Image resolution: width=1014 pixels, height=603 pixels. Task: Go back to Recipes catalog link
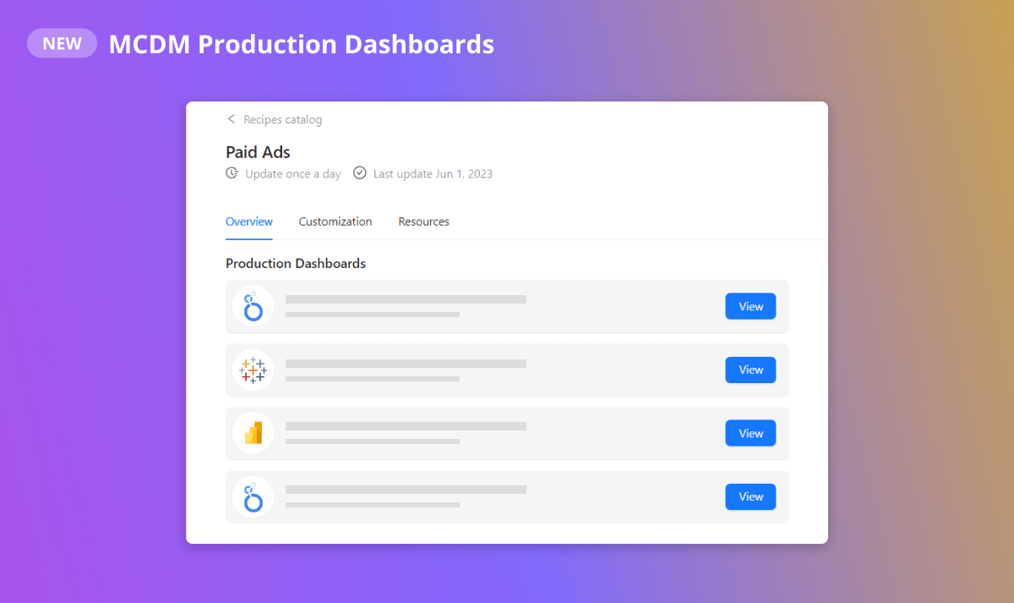point(282,120)
